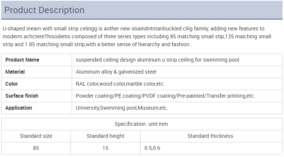
Task: Click the standard height value 15
Action: tap(105, 148)
